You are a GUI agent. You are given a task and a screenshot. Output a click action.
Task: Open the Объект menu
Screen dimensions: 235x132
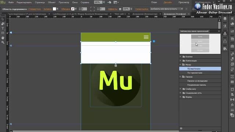pos(52,3)
